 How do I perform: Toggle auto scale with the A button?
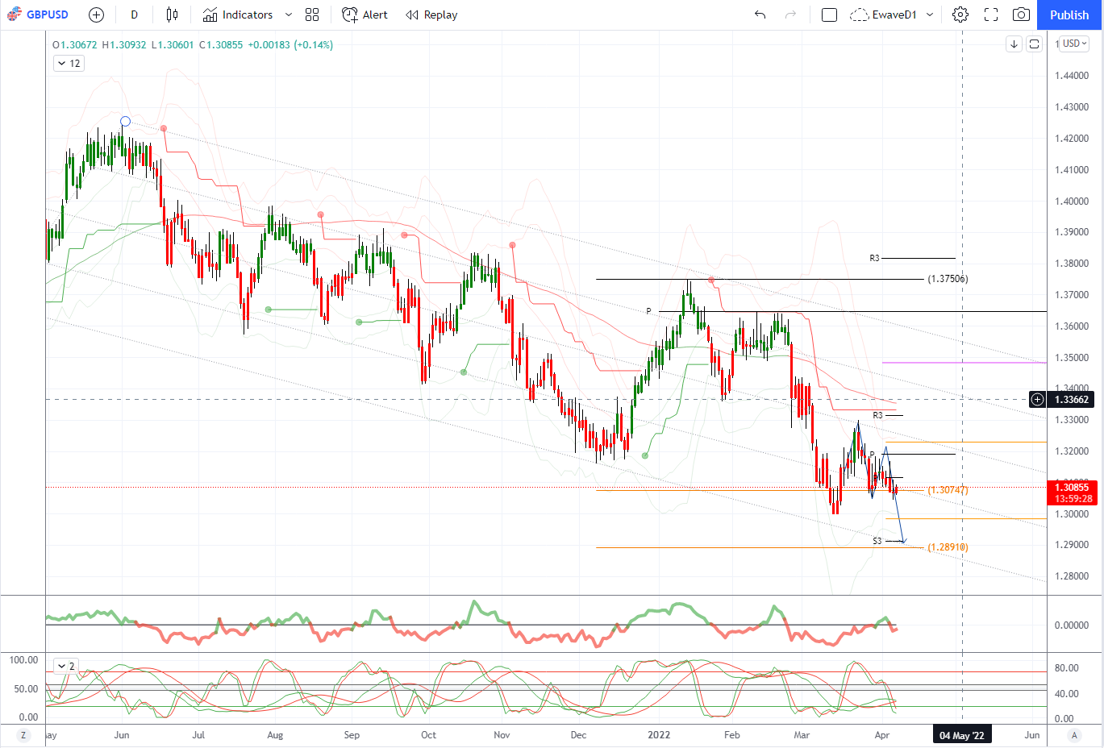pos(1074,735)
